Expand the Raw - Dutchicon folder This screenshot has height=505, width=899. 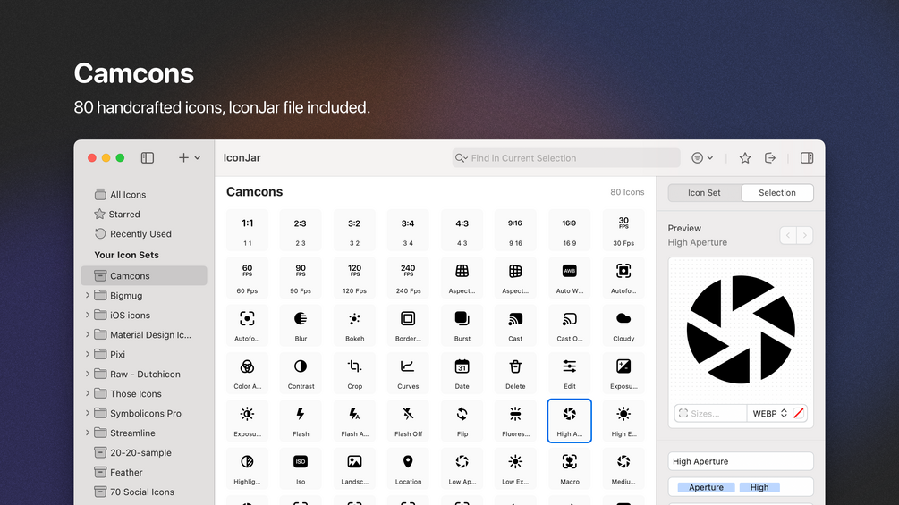point(87,374)
